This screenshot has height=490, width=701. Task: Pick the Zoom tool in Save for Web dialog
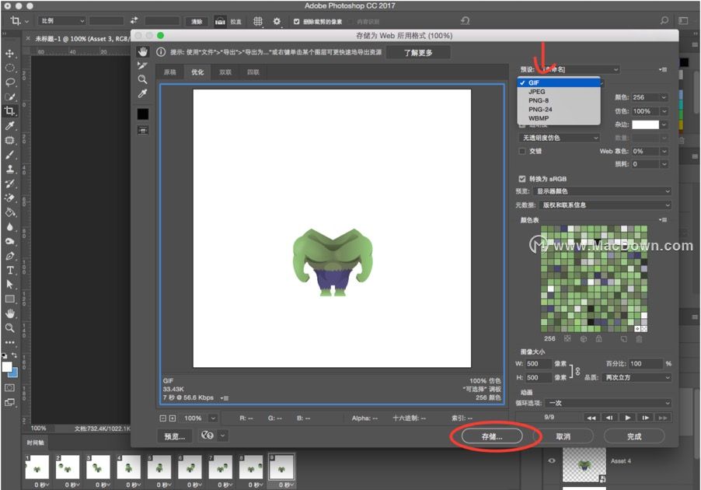tap(143, 79)
